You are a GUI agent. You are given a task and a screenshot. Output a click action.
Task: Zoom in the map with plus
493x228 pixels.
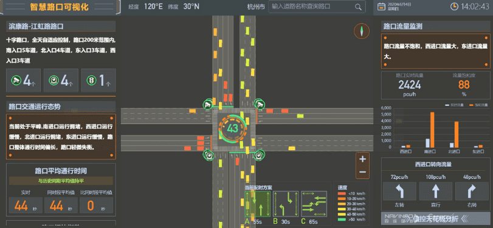tap(362, 159)
